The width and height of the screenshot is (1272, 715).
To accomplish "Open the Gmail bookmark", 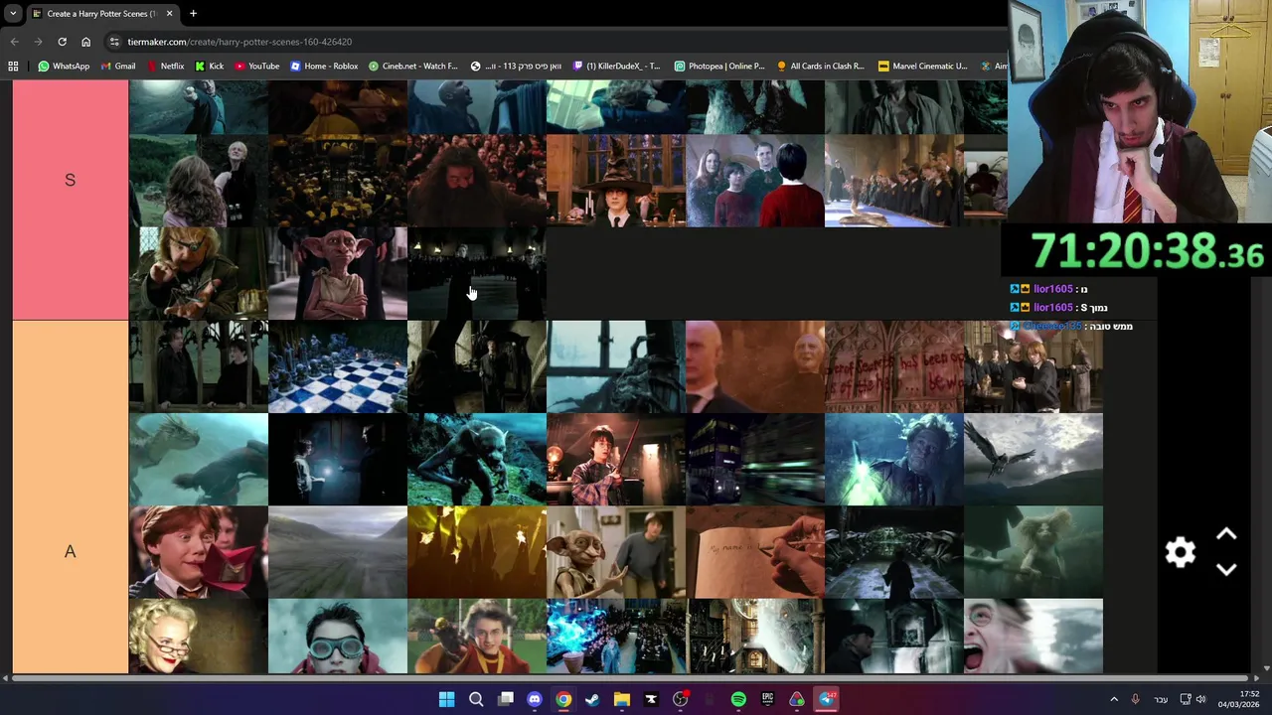I will coord(117,66).
